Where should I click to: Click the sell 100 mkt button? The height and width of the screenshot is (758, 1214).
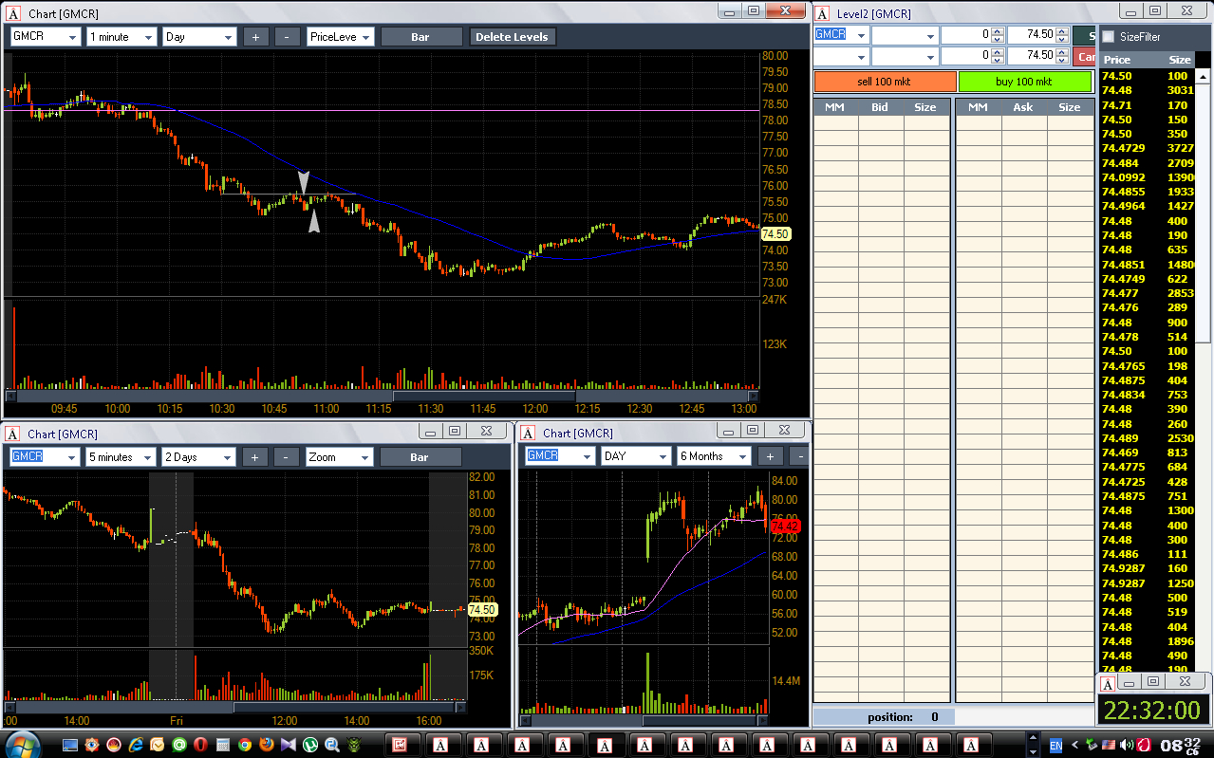point(884,82)
